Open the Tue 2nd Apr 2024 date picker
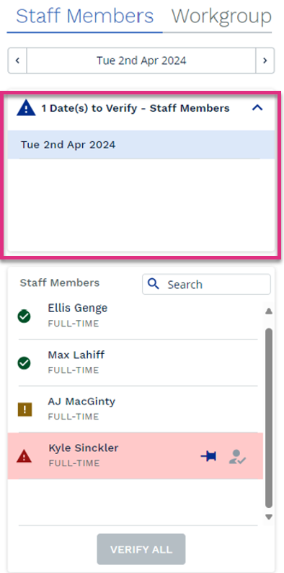The width and height of the screenshot is (284, 573). (x=141, y=61)
